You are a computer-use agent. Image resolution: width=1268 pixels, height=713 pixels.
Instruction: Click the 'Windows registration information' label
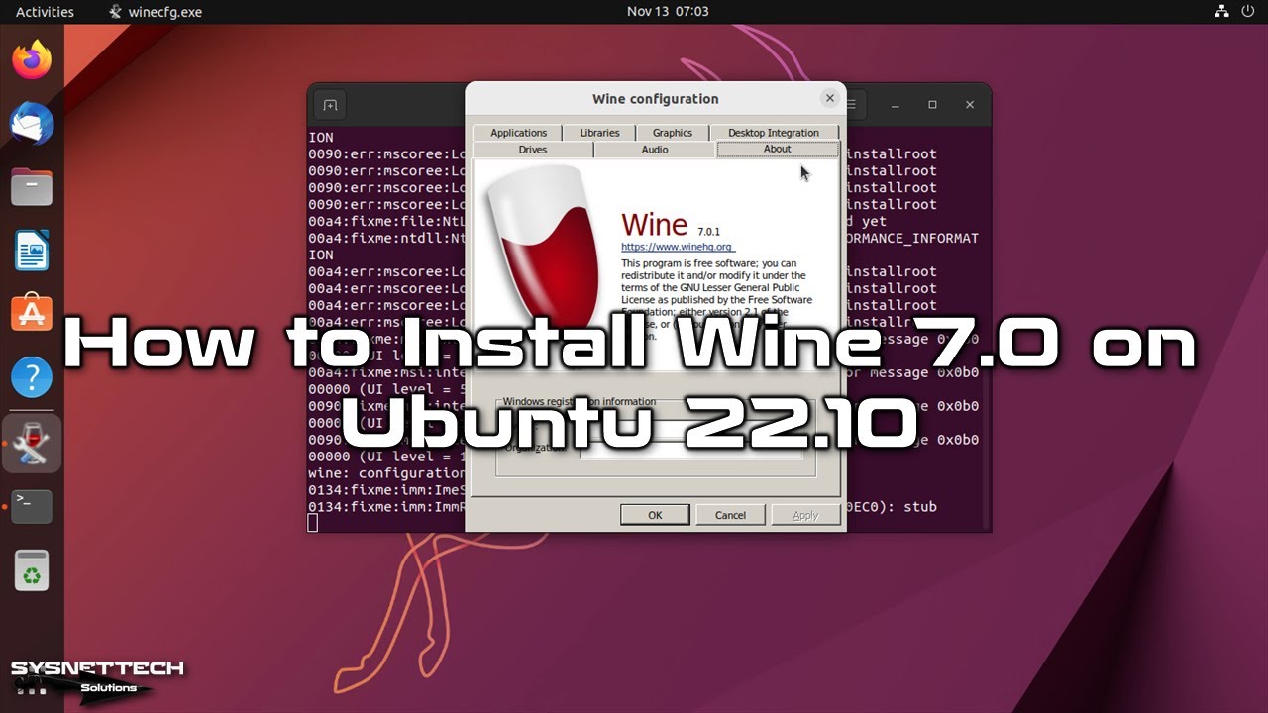(x=579, y=401)
